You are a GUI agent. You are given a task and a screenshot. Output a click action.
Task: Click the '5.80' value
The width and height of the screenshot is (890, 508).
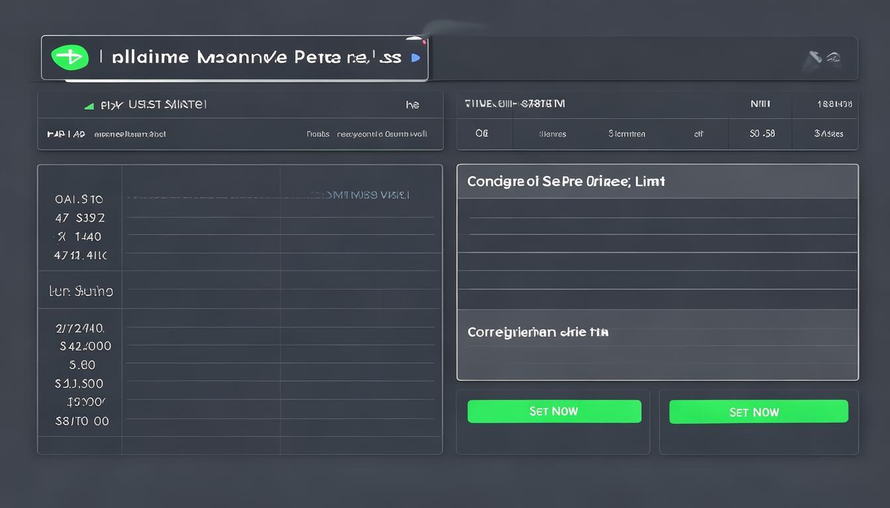(x=82, y=365)
